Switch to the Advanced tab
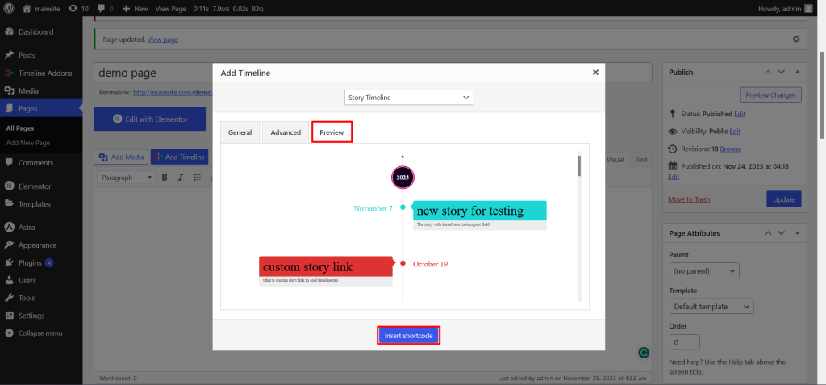Screen dimensions: 826x385 tap(286, 132)
